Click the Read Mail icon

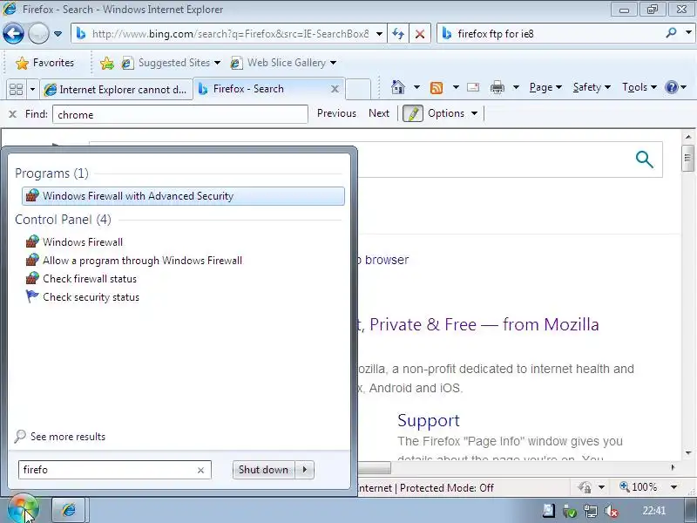[x=473, y=87]
